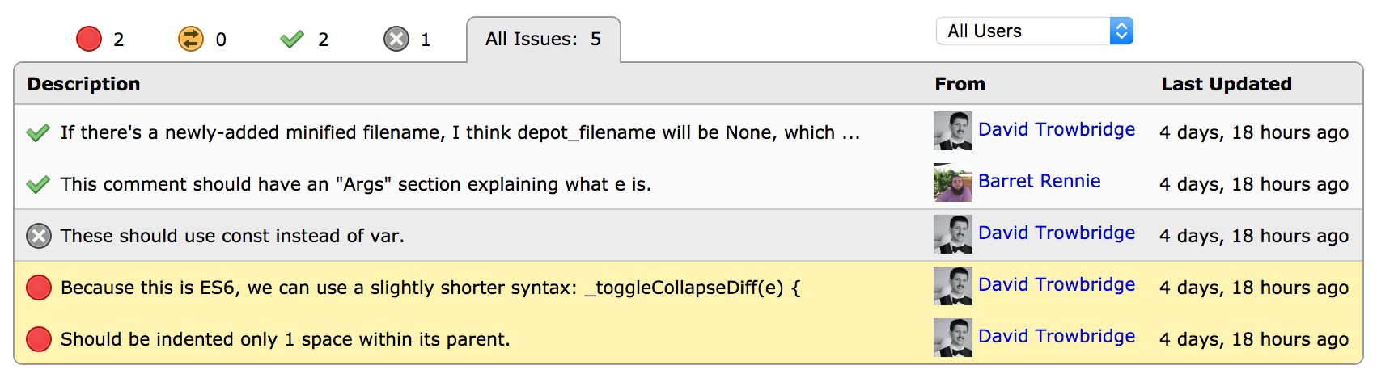The width and height of the screenshot is (1377, 378).
Task: Select the All Issues: 5 tab
Action: click(543, 39)
